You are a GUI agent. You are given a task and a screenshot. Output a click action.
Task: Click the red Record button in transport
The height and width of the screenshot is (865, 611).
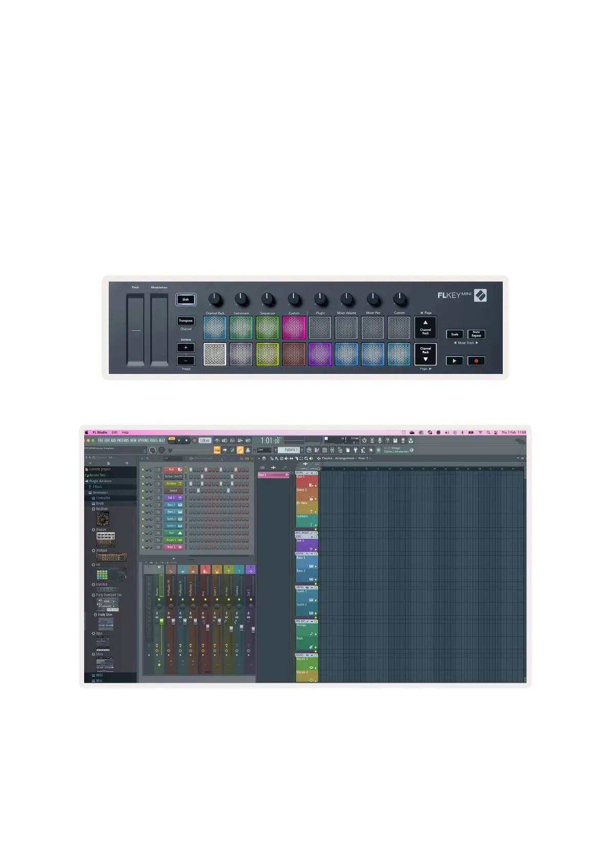click(194, 440)
